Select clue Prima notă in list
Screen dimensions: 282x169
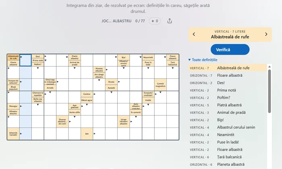click(x=228, y=90)
